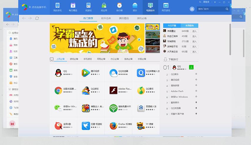
Task: Switch to 软件仓库 tab
Action: pyautogui.click(x=106, y=18)
